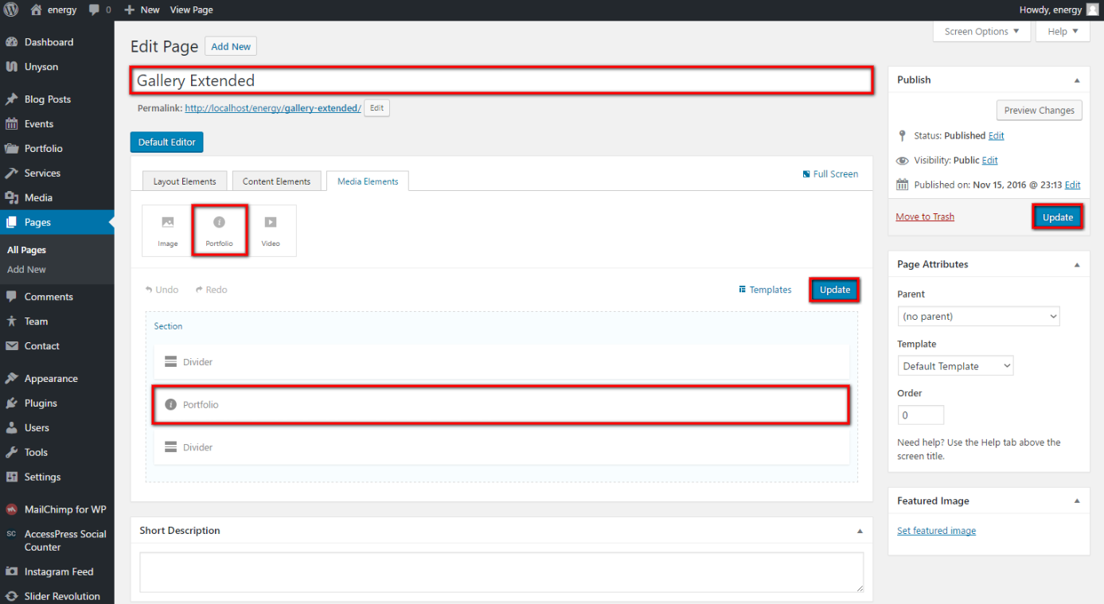1104x604 pixels.
Task: Switch to Layout Elements tab
Action: tap(185, 181)
